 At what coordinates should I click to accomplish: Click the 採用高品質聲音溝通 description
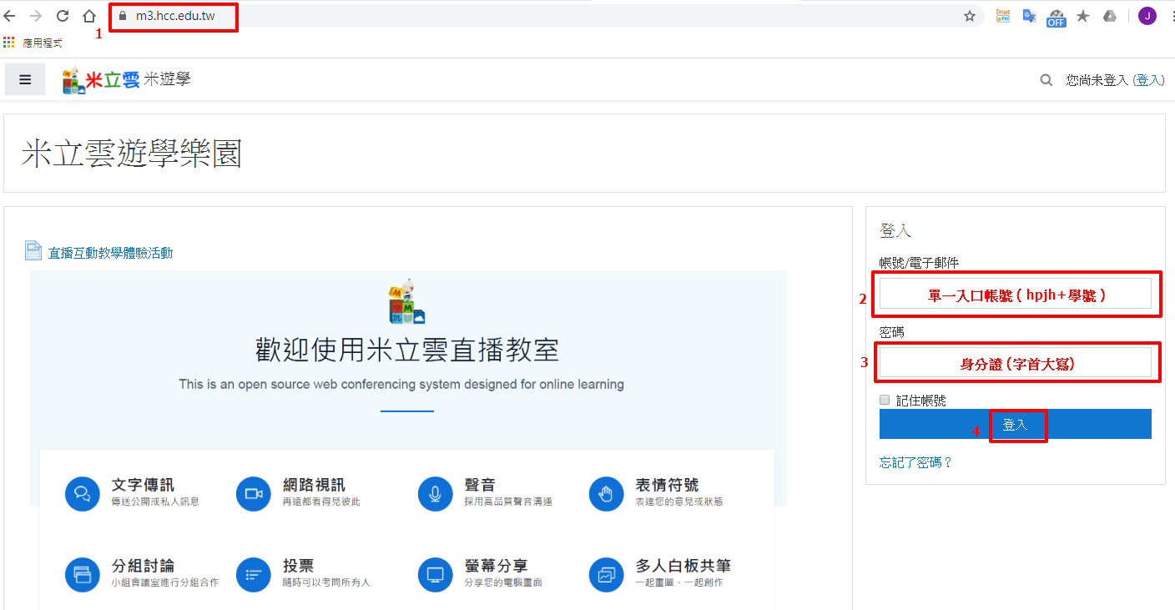[508, 502]
